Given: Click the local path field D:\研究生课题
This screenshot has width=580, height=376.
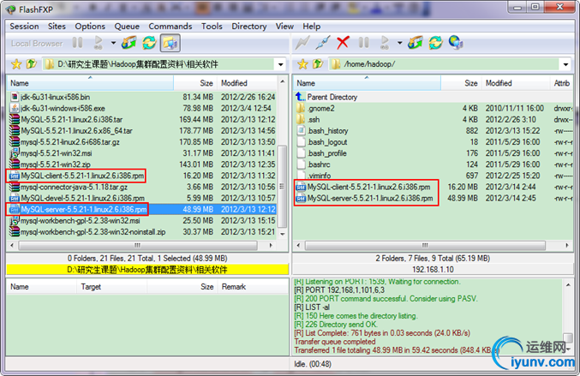Looking at the screenshot, I should (x=159, y=64).
